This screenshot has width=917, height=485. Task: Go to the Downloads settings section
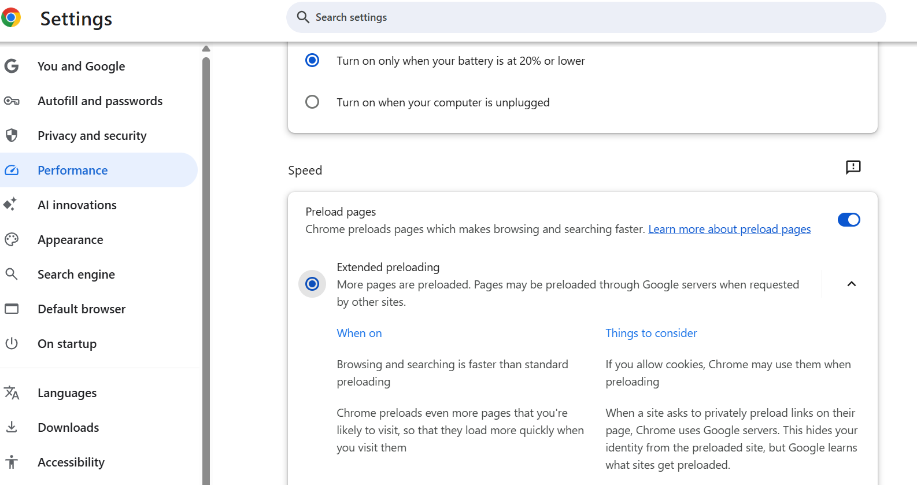pos(68,428)
